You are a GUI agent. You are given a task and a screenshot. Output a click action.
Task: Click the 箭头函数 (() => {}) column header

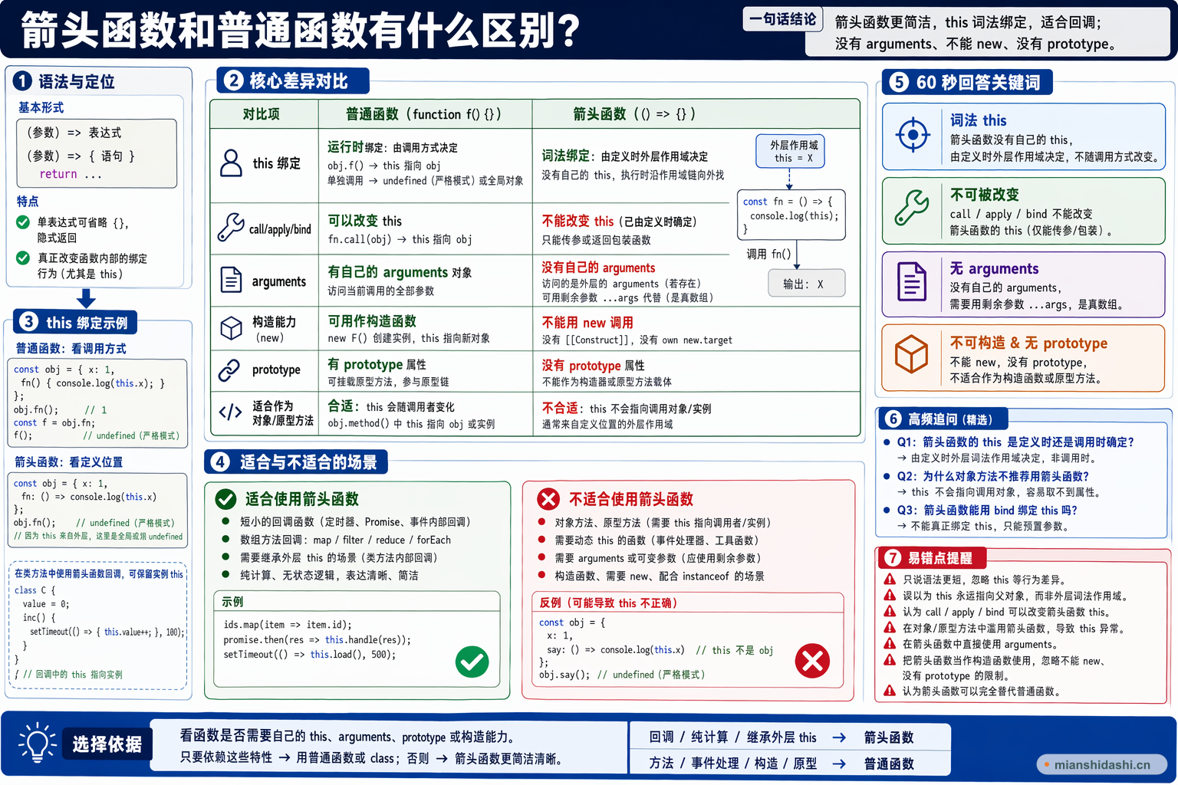(x=635, y=114)
